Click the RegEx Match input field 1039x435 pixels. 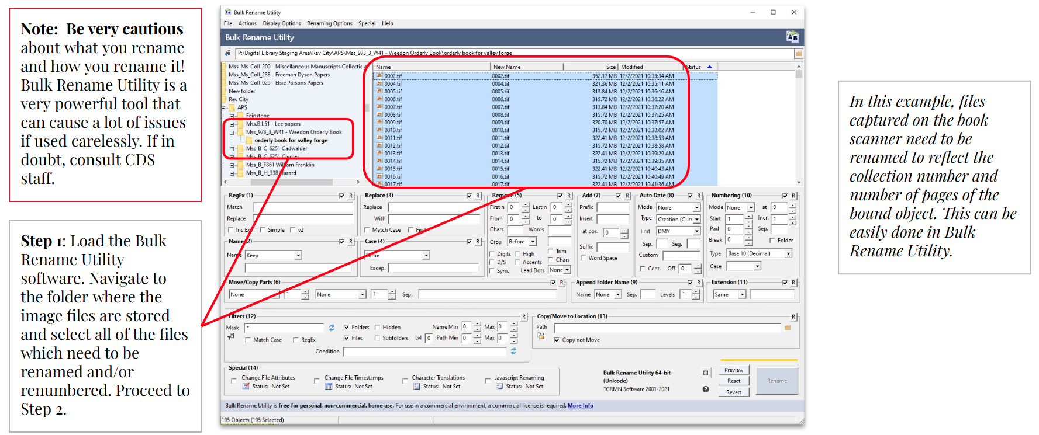303,207
